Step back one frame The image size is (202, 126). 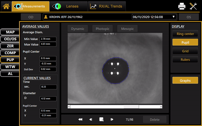(x=91, y=119)
